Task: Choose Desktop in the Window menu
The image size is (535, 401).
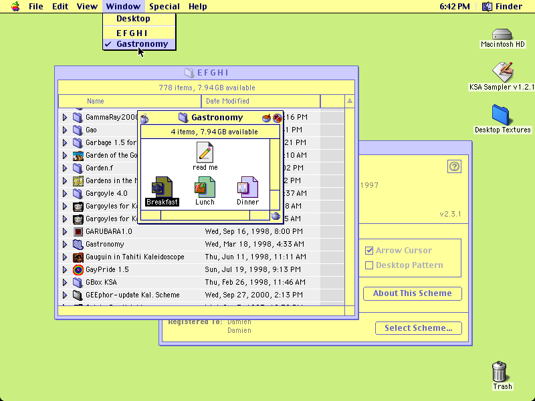Action: tap(139, 19)
